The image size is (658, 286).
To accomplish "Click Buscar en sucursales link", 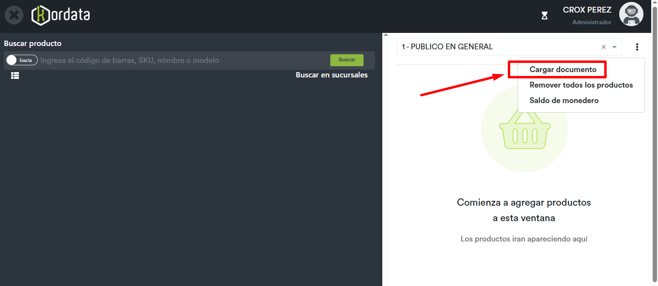I will [x=331, y=75].
